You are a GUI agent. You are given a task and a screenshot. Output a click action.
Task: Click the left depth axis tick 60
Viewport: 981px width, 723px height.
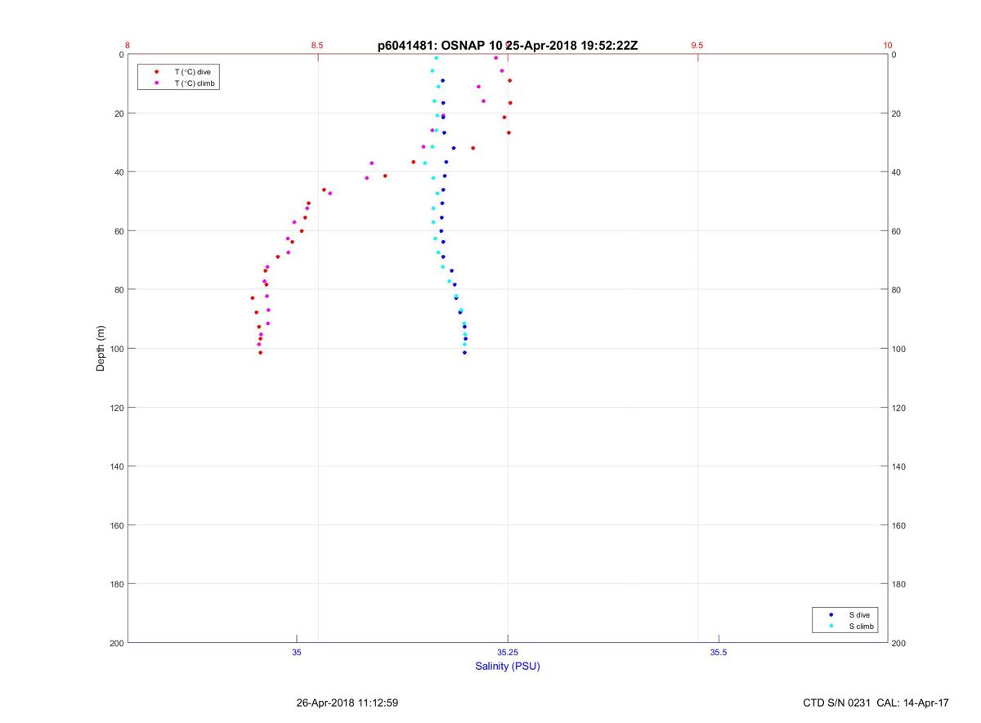119,231
